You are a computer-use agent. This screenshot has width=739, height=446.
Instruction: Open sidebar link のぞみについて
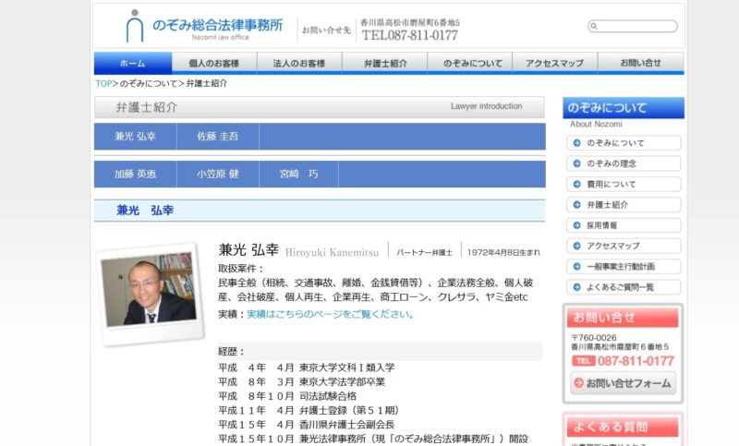click(624, 143)
